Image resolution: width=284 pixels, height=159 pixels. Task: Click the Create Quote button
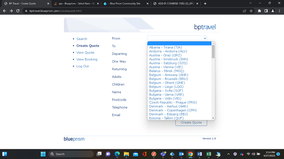pyautogui.click(x=191, y=123)
